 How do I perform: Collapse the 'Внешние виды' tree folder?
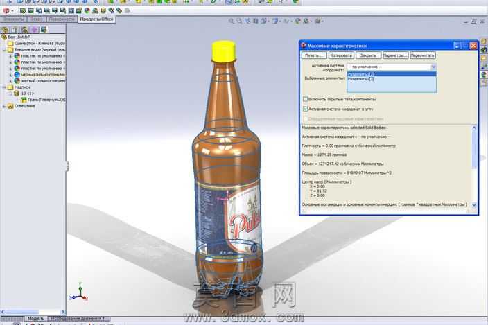coord(4,50)
